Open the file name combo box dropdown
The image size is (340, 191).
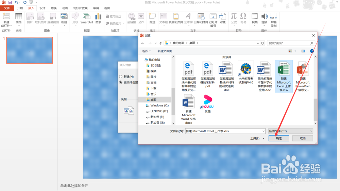click(263, 131)
